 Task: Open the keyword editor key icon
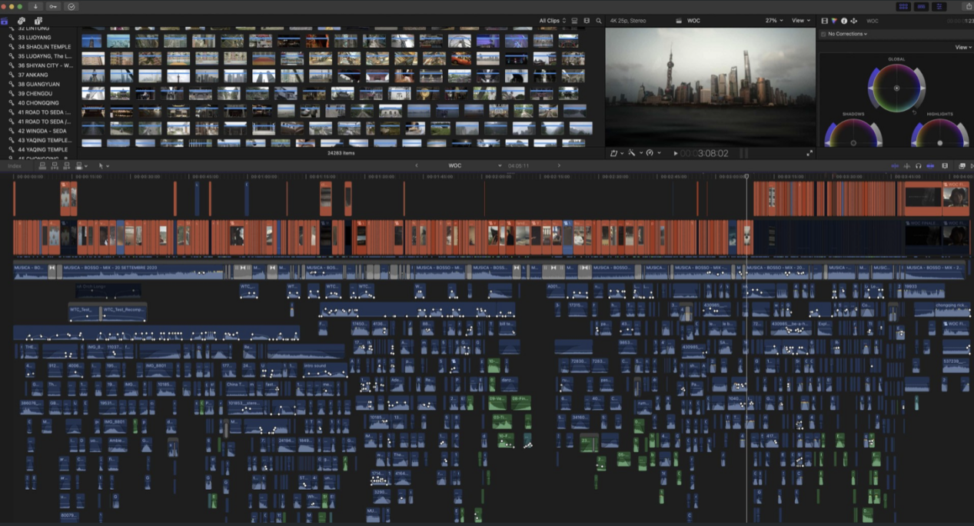point(54,6)
